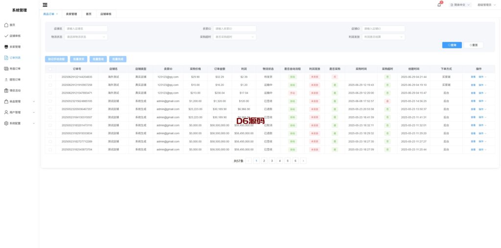Collapse the sidebar with the hamburger icon
501x248 pixels.
(x=45, y=5)
